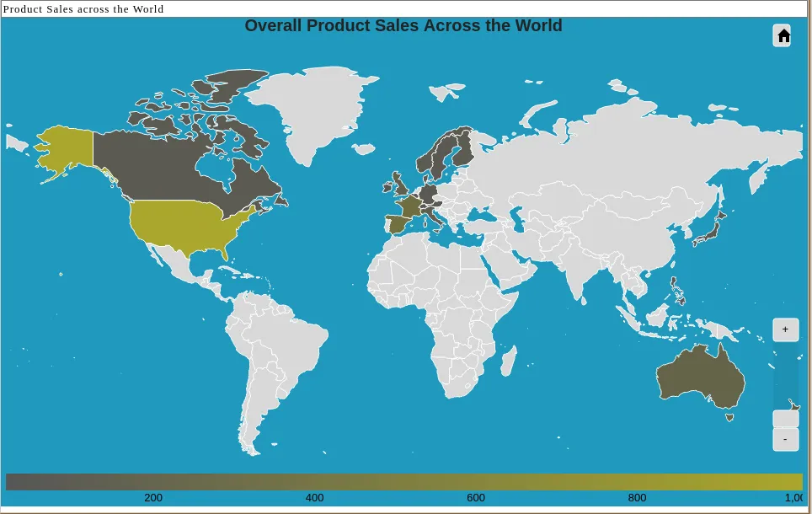812x514 pixels.
Task: Select Australia on the map
Action: (x=700, y=376)
